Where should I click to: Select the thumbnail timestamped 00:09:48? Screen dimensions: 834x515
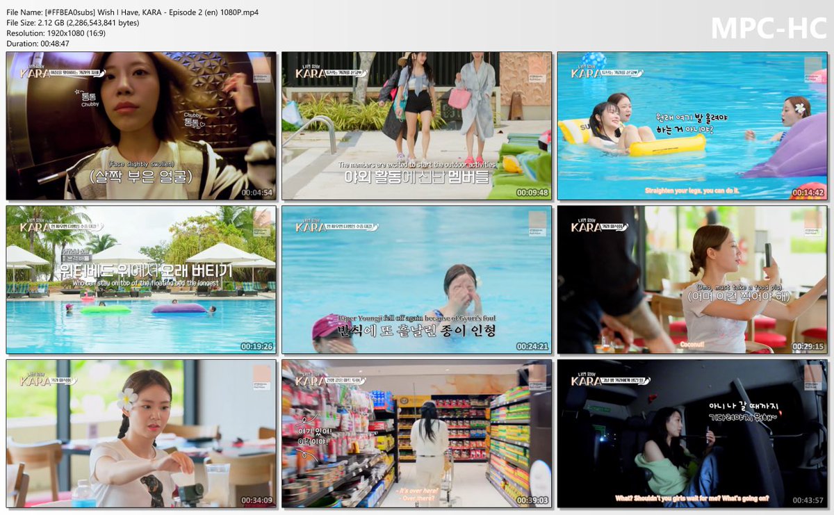(416, 126)
